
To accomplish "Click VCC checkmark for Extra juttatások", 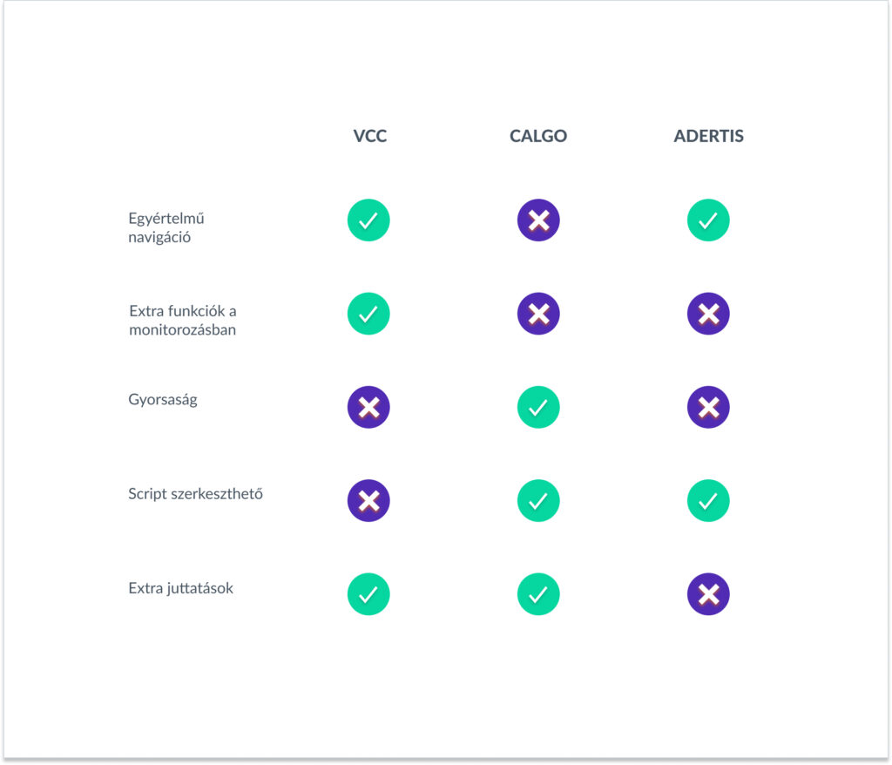I will (368, 594).
